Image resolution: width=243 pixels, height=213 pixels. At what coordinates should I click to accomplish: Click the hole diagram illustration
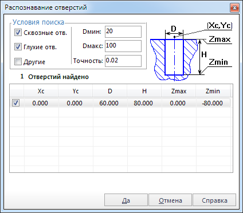[191, 52]
